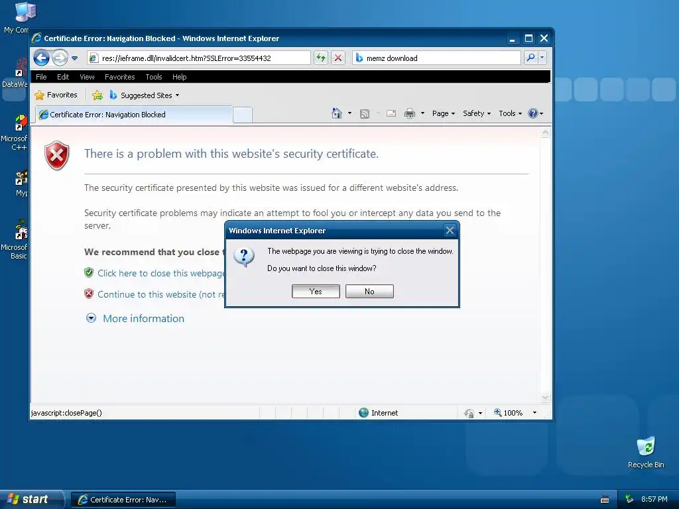The width and height of the screenshot is (679, 509).
Task: Click the RSS feeds icon
Action: 365,114
